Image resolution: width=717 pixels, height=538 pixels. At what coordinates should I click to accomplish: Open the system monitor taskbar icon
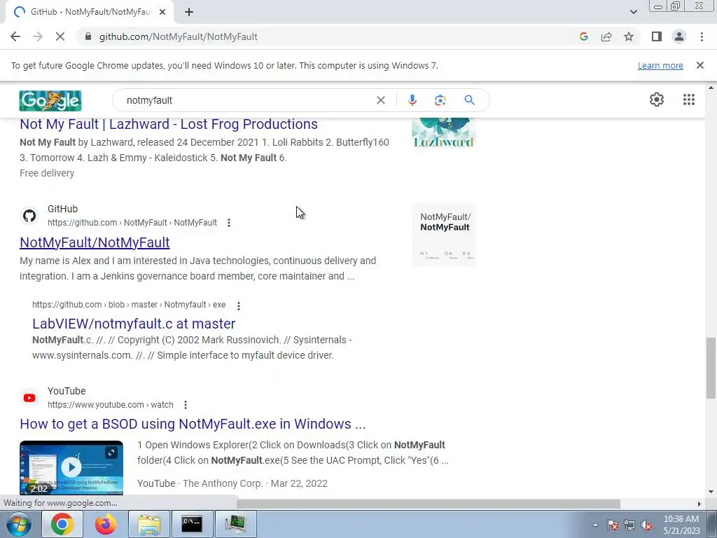(x=235, y=524)
